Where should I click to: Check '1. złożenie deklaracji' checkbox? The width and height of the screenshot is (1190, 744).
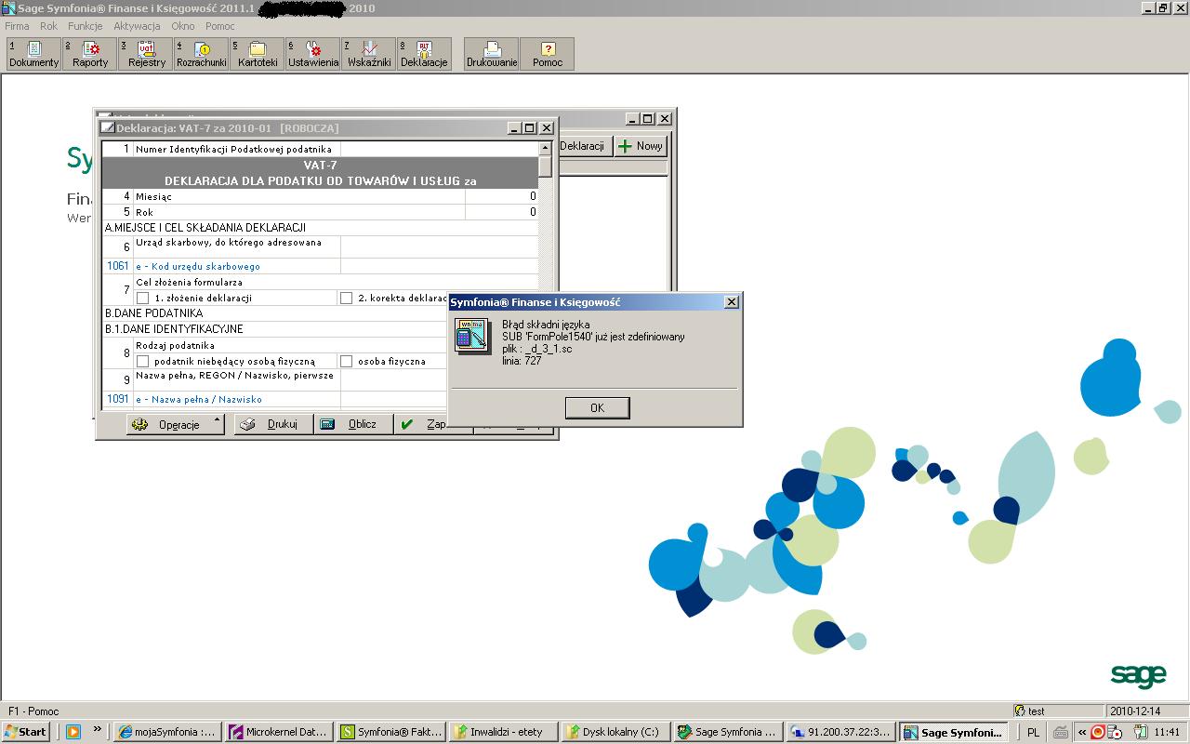coord(143,299)
